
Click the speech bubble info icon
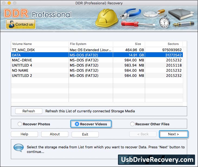pyautogui.click(x=18, y=148)
